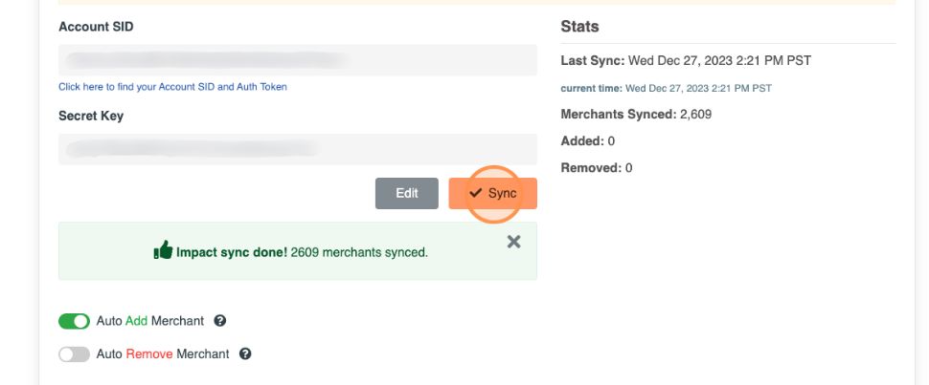Dismiss the Impact sync done alert

[513, 242]
